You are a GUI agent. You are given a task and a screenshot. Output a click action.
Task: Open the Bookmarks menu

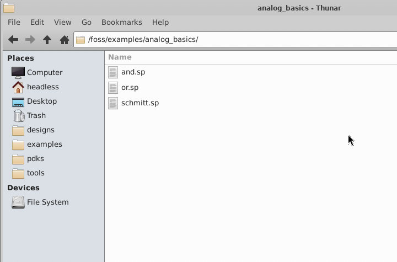click(x=121, y=23)
